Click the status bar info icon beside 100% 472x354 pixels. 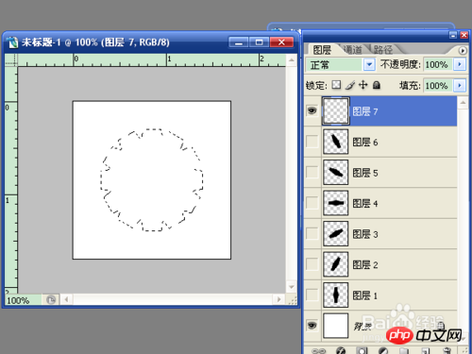click(51, 300)
